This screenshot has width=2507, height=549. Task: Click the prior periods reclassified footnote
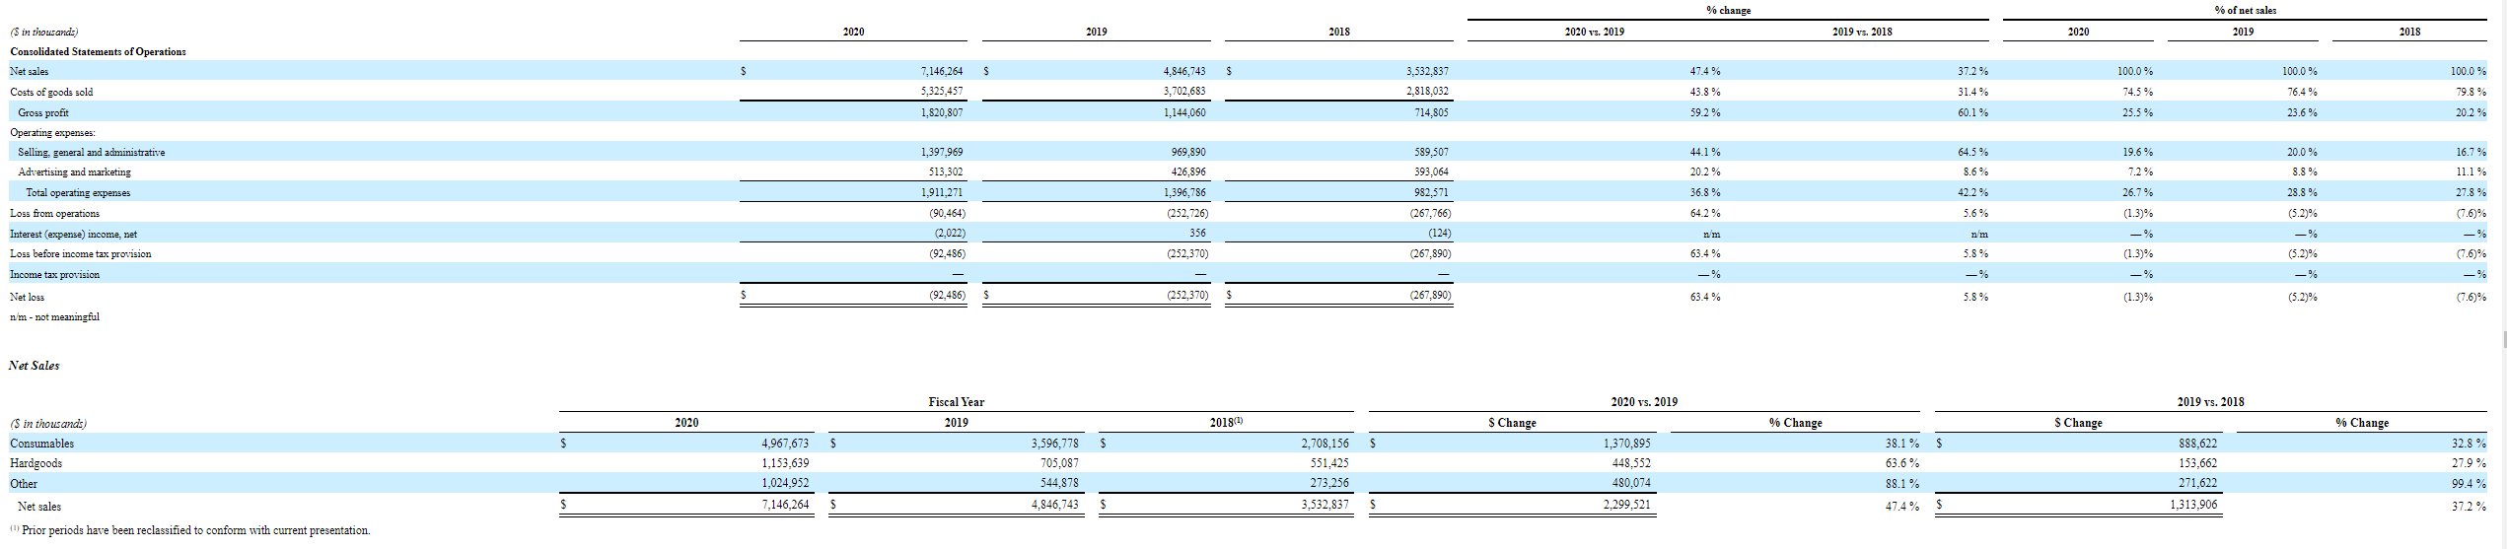(190, 530)
